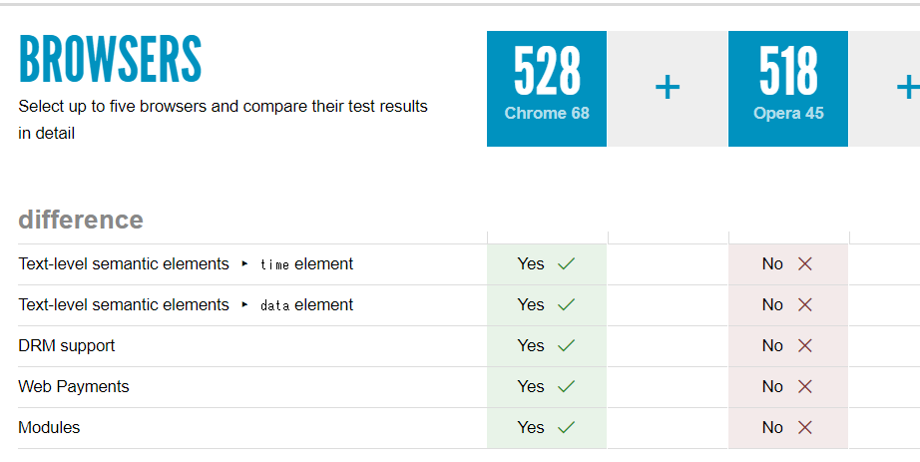Expand Text-level semantic elements data row arrow
Screen dimensions: 920x462
coord(245,305)
